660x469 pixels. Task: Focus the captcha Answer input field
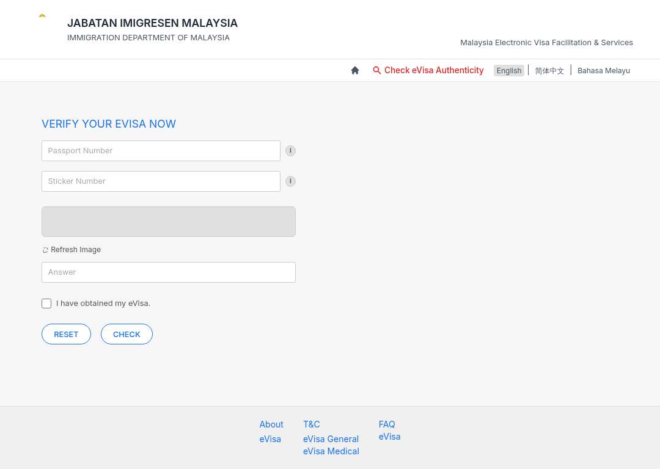click(x=169, y=272)
